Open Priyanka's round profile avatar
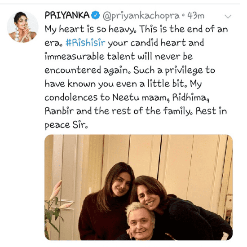Image resolution: width=247 pixels, height=247 pixels. coord(22,27)
